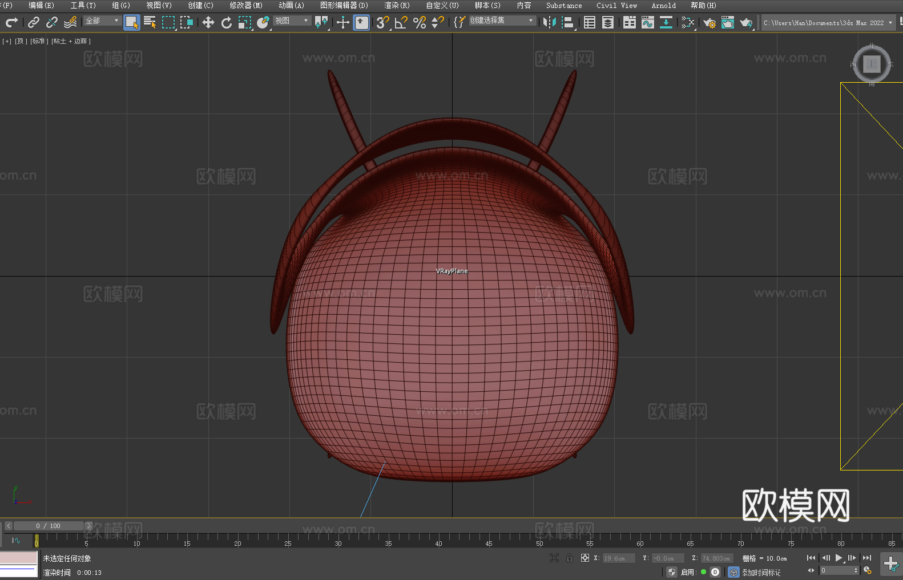Image resolution: width=903 pixels, height=580 pixels.
Task: Activate the Select and Rotate tool
Action: tap(227, 23)
